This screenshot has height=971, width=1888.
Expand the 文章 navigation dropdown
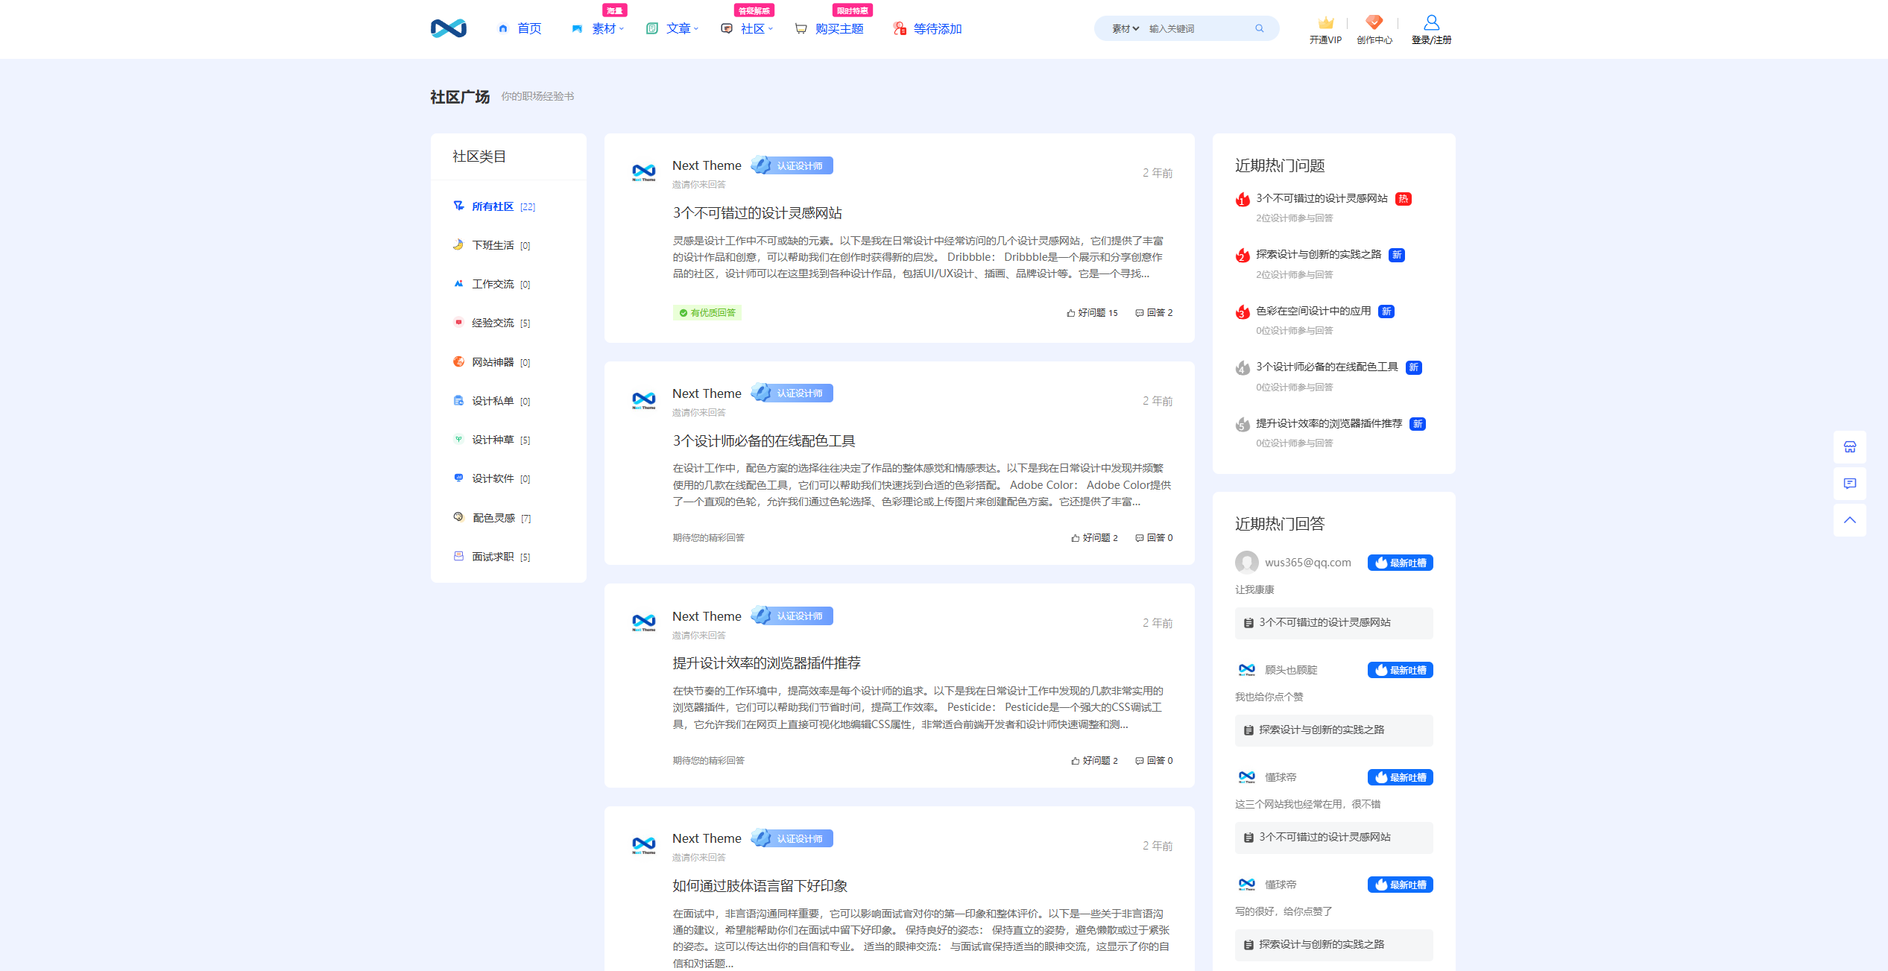click(x=682, y=28)
